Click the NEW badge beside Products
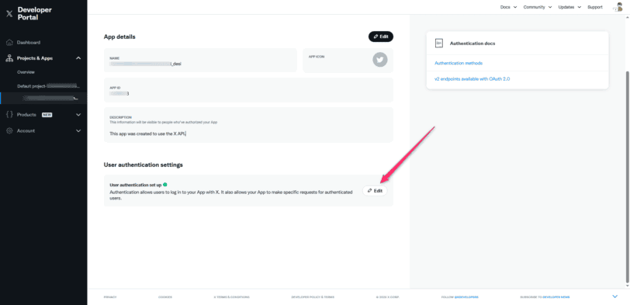This screenshot has width=630, height=305. click(47, 115)
